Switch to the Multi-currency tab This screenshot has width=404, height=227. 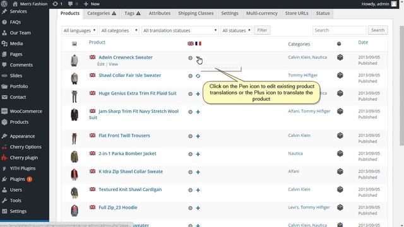(262, 13)
